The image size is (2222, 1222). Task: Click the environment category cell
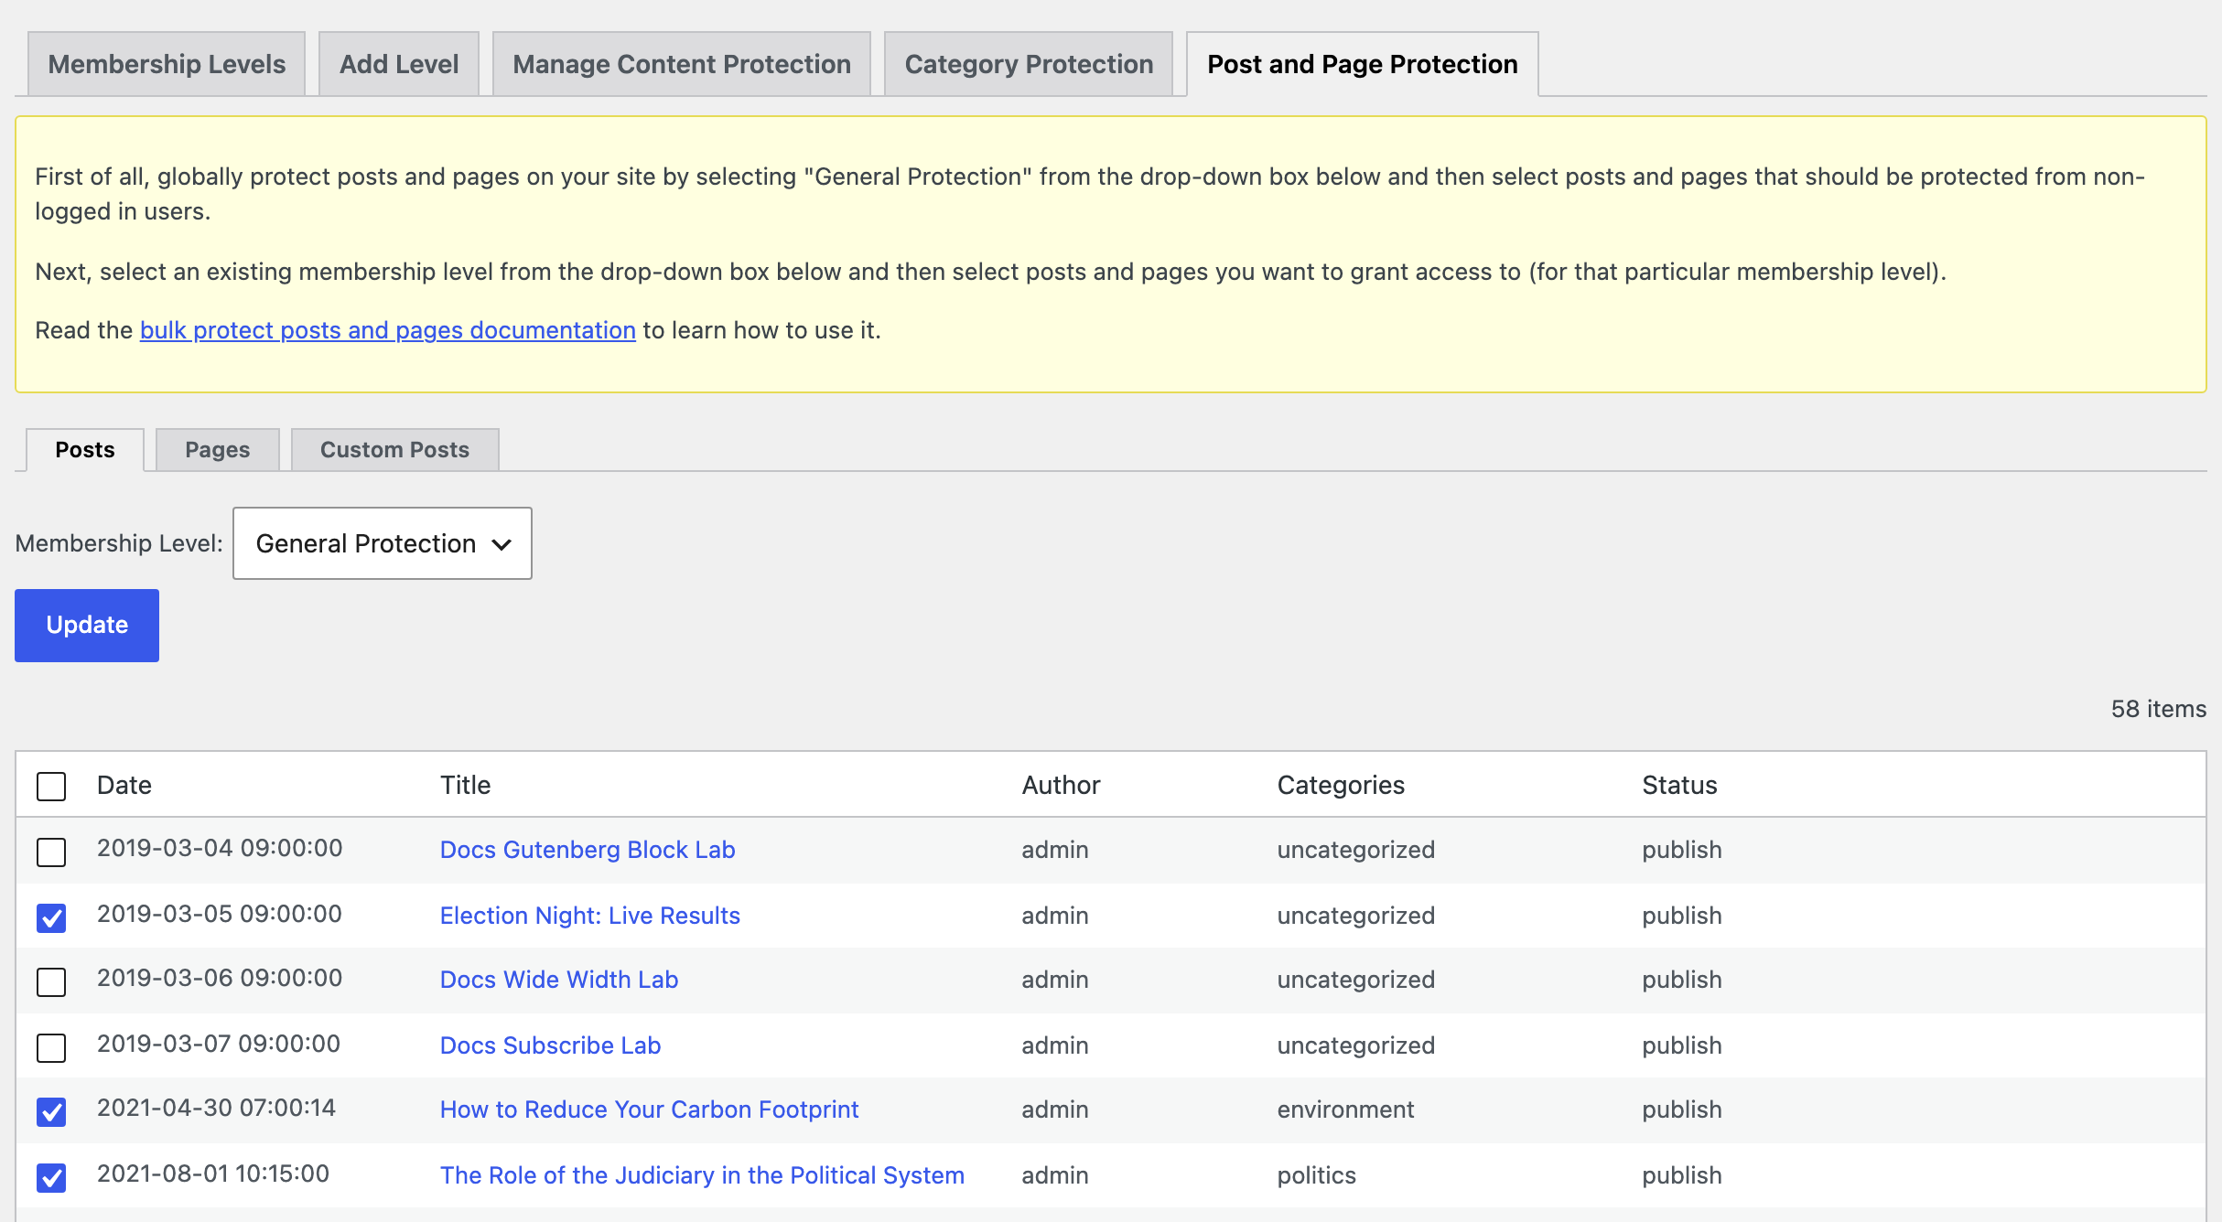point(1346,1109)
